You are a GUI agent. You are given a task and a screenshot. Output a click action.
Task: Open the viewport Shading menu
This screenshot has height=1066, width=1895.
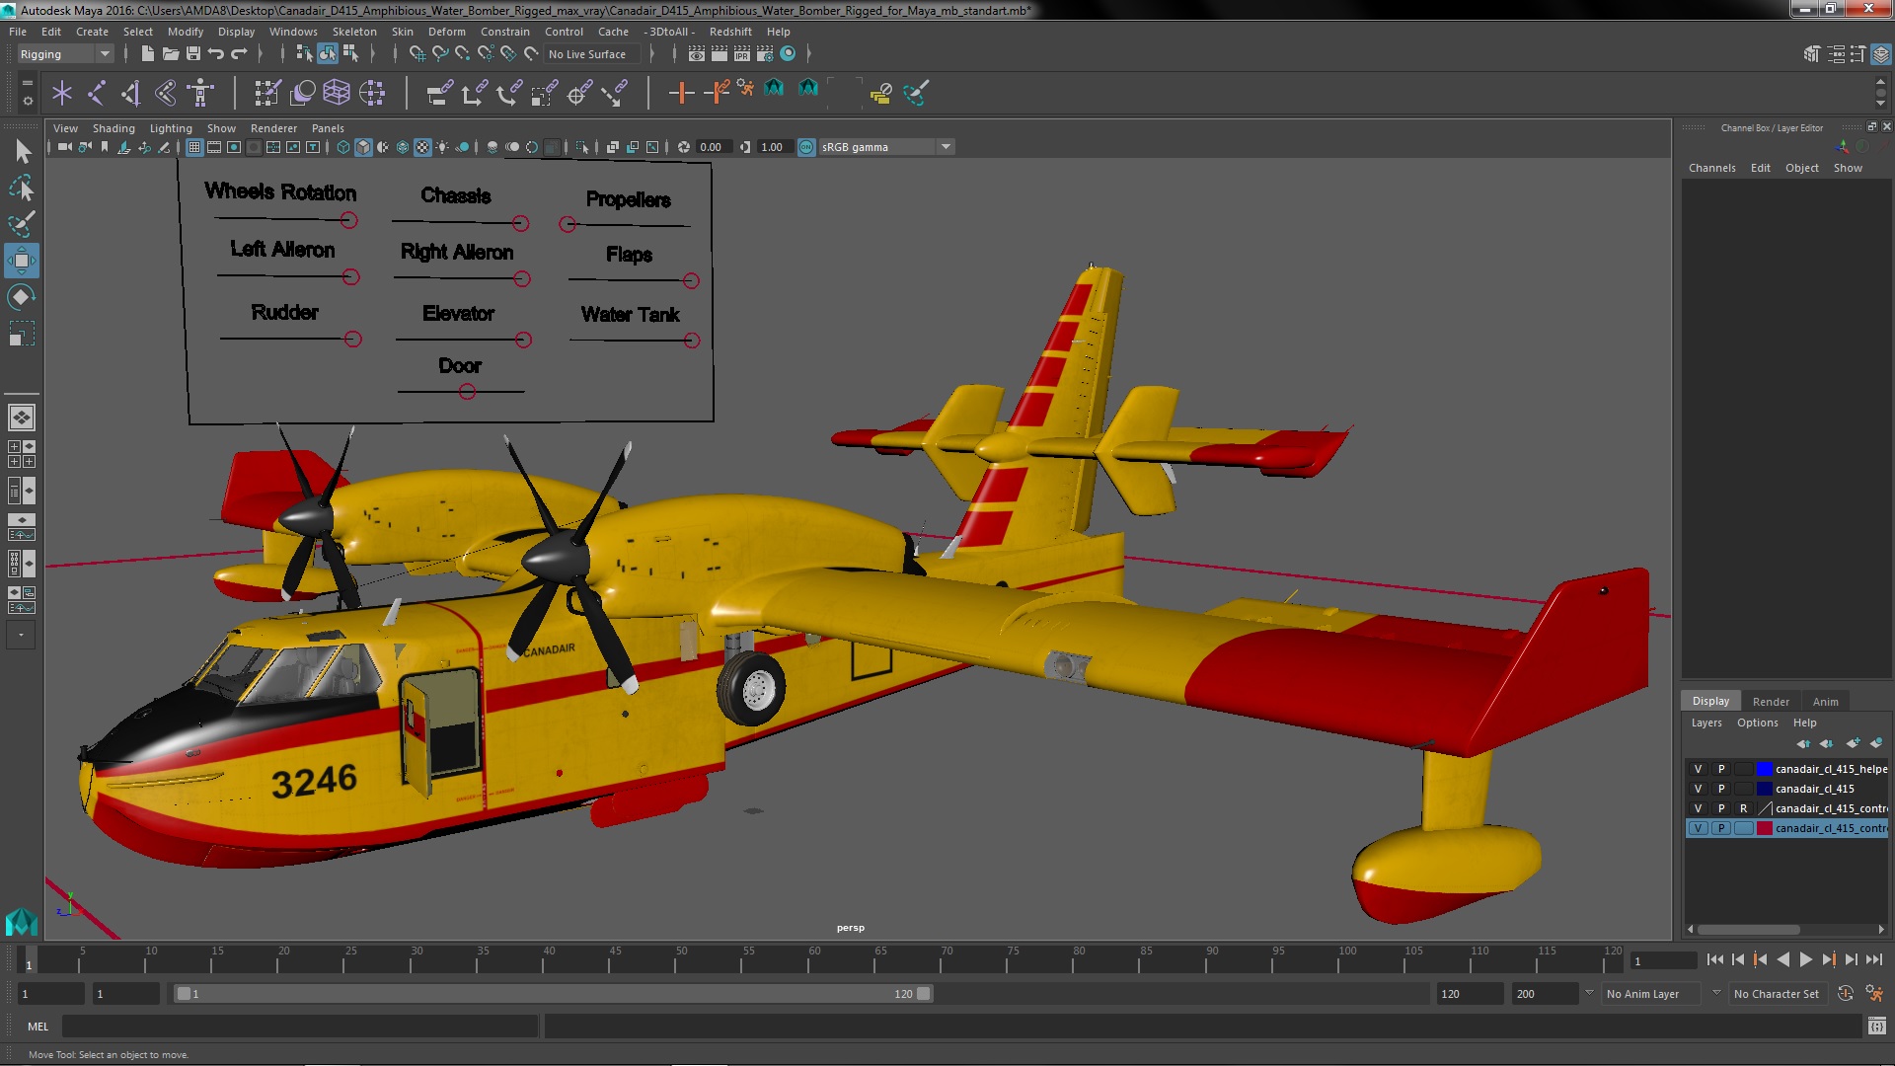114,128
